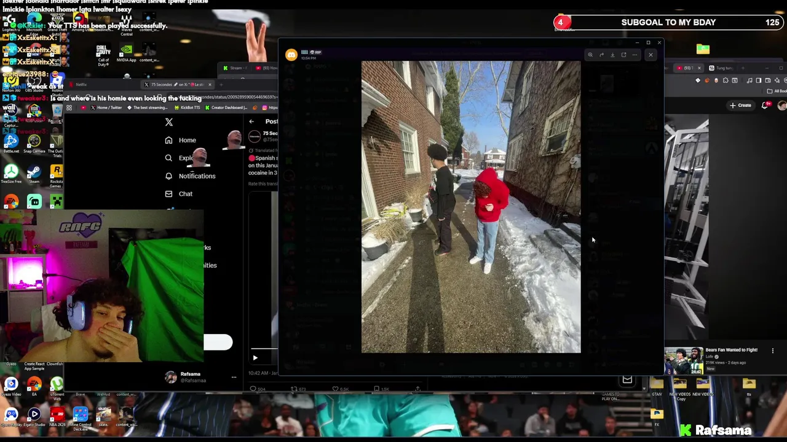Open the green folder on right desktop

(x=703, y=49)
